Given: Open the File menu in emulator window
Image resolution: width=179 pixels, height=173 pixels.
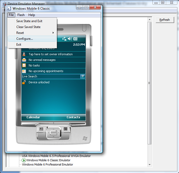Looking at the screenshot, I should click(x=11, y=15).
